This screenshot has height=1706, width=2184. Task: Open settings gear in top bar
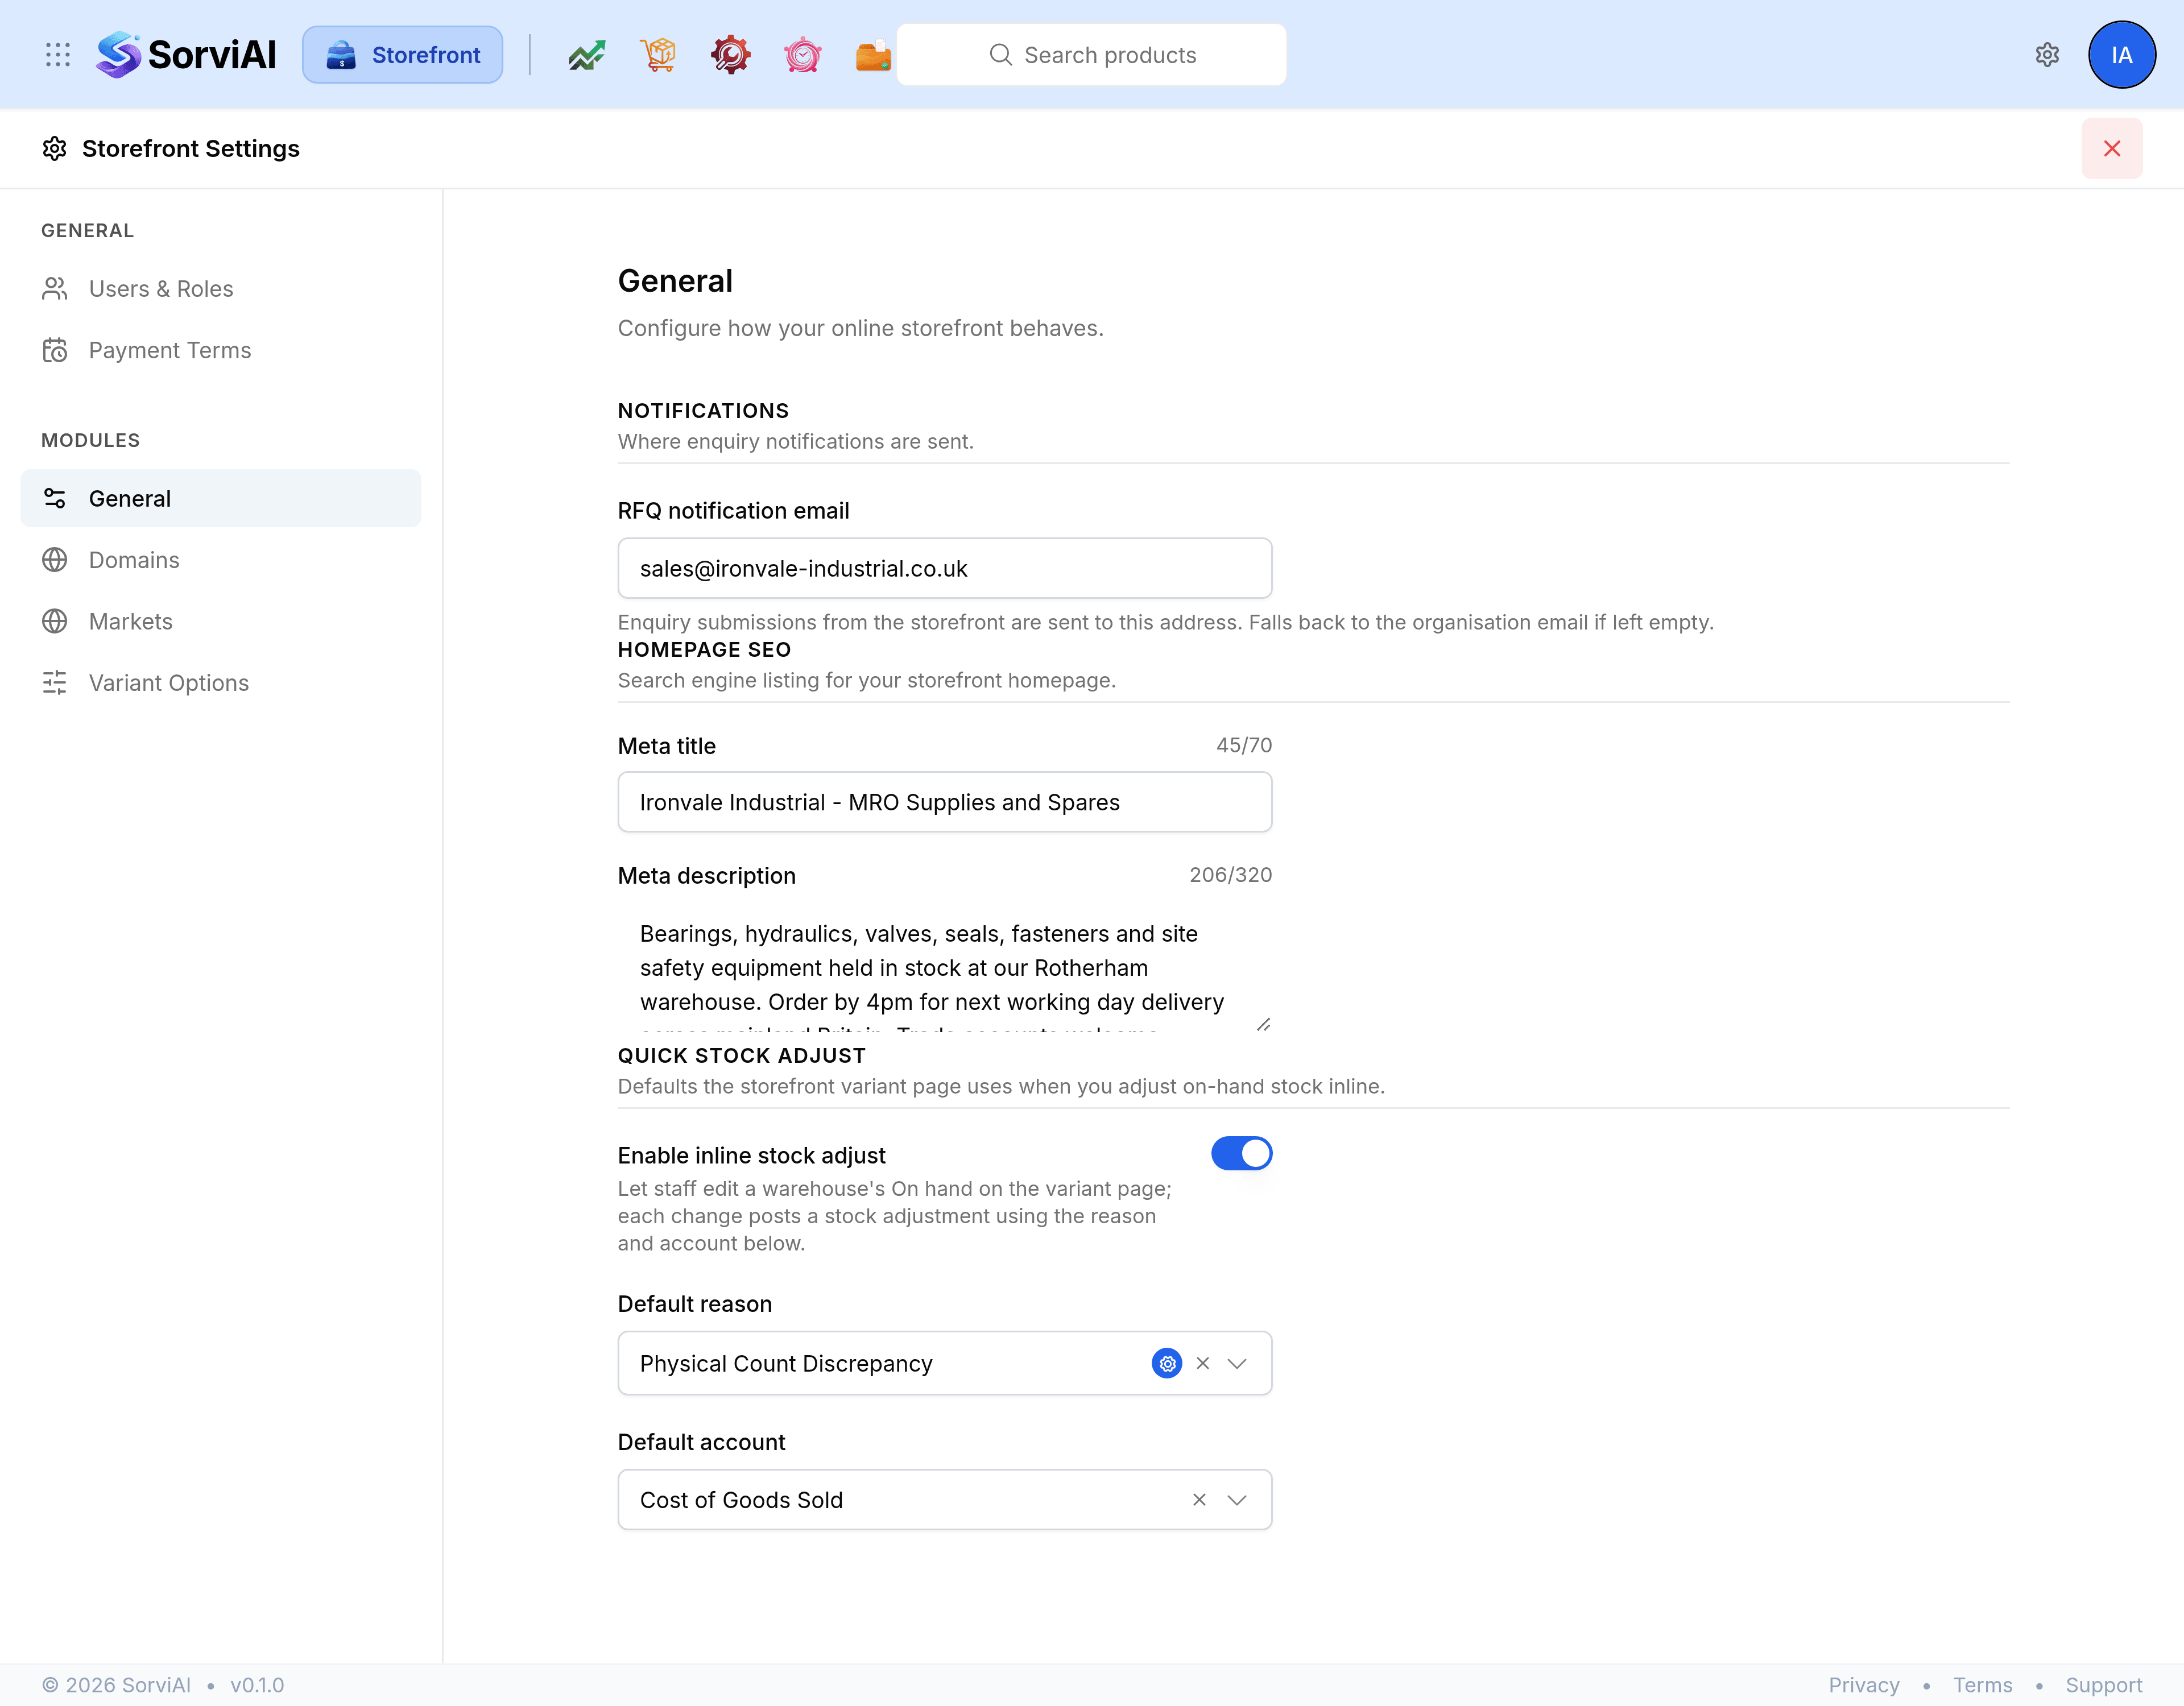[2047, 55]
